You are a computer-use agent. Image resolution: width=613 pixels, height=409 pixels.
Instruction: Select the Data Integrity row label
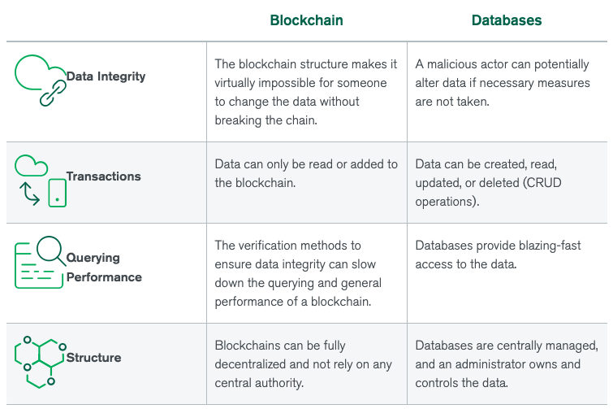pos(106,76)
